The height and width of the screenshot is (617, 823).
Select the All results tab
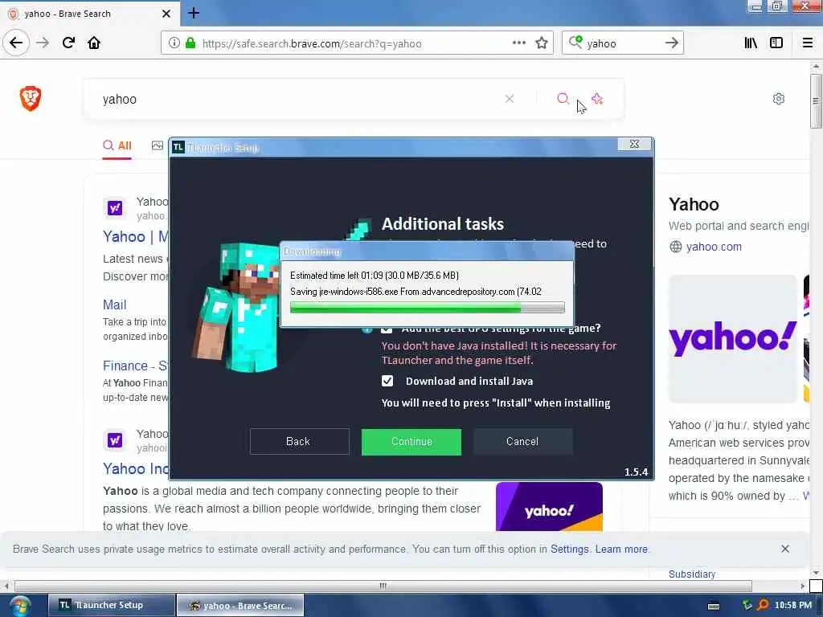click(x=117, y=146)
